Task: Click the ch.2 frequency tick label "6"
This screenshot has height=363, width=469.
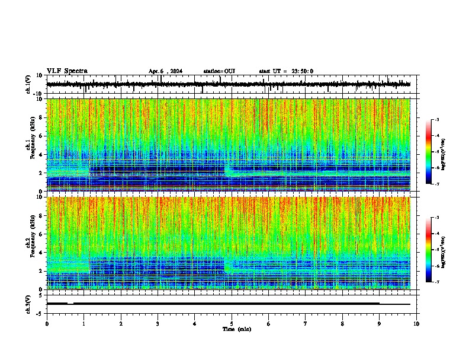Action: pyautogui.click(x=41, y=234)
